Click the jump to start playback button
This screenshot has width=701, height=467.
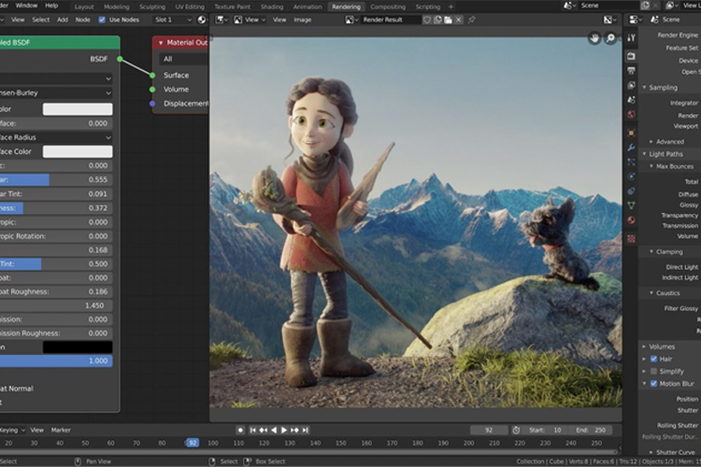(x=252, y=430)
